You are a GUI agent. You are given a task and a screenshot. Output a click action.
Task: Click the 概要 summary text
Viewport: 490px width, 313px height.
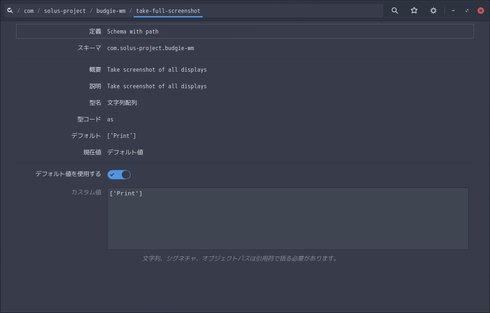[157, 70]
